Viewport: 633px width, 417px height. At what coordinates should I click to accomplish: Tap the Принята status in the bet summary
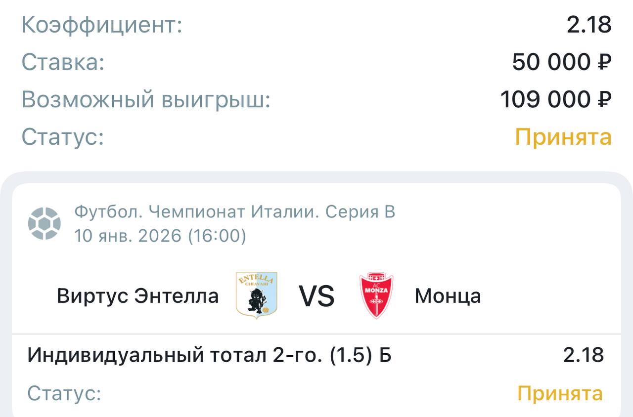coord(563,137)
